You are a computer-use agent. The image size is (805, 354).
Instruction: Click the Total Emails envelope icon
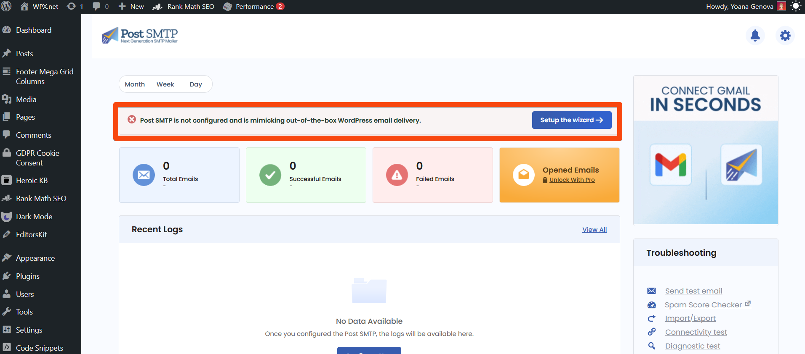click(x=144, y=175)
